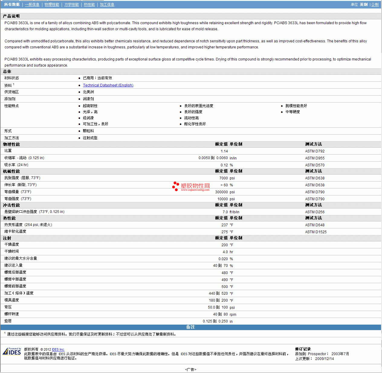
Task: Select the 螺筒中部温度 row label
Action: point(15,279)
